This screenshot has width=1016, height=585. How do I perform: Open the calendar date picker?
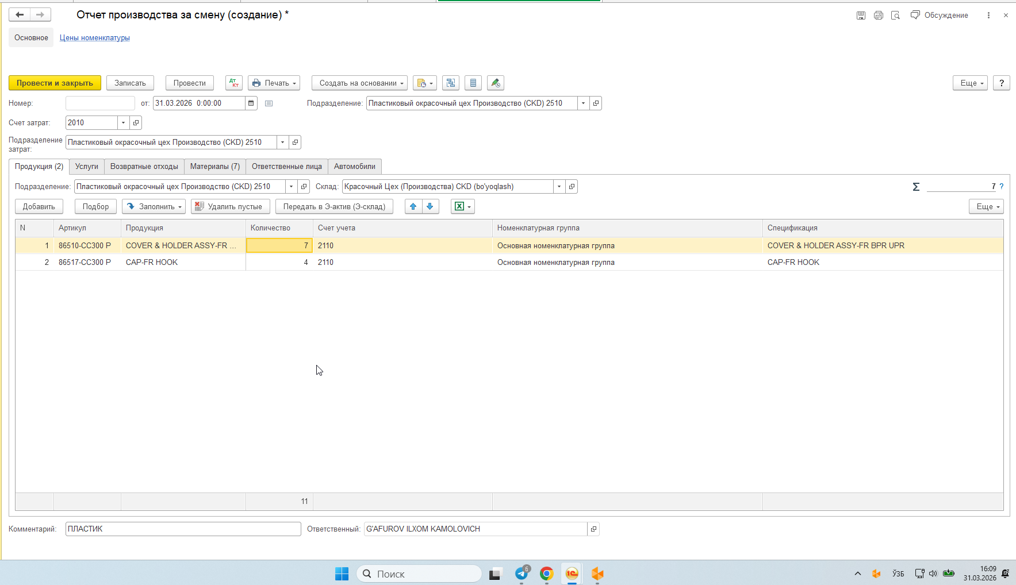click(x=251, y=103)
